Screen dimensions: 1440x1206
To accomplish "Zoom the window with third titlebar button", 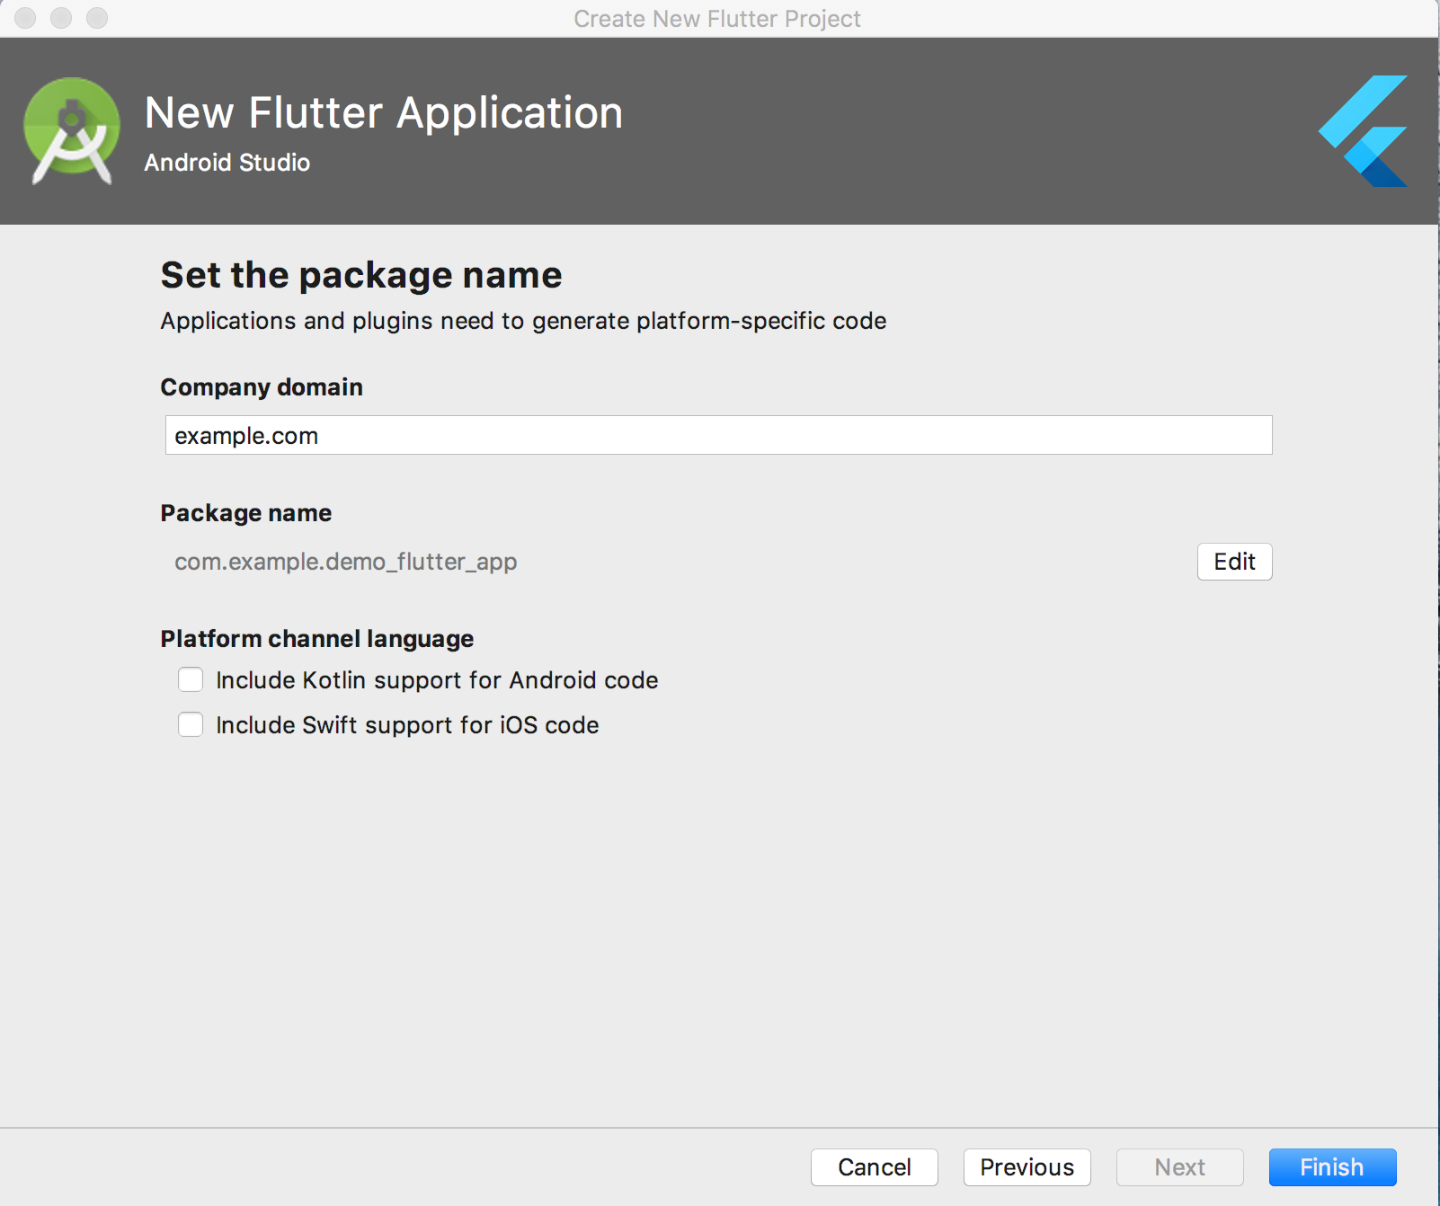I will [x=97, y=18].
